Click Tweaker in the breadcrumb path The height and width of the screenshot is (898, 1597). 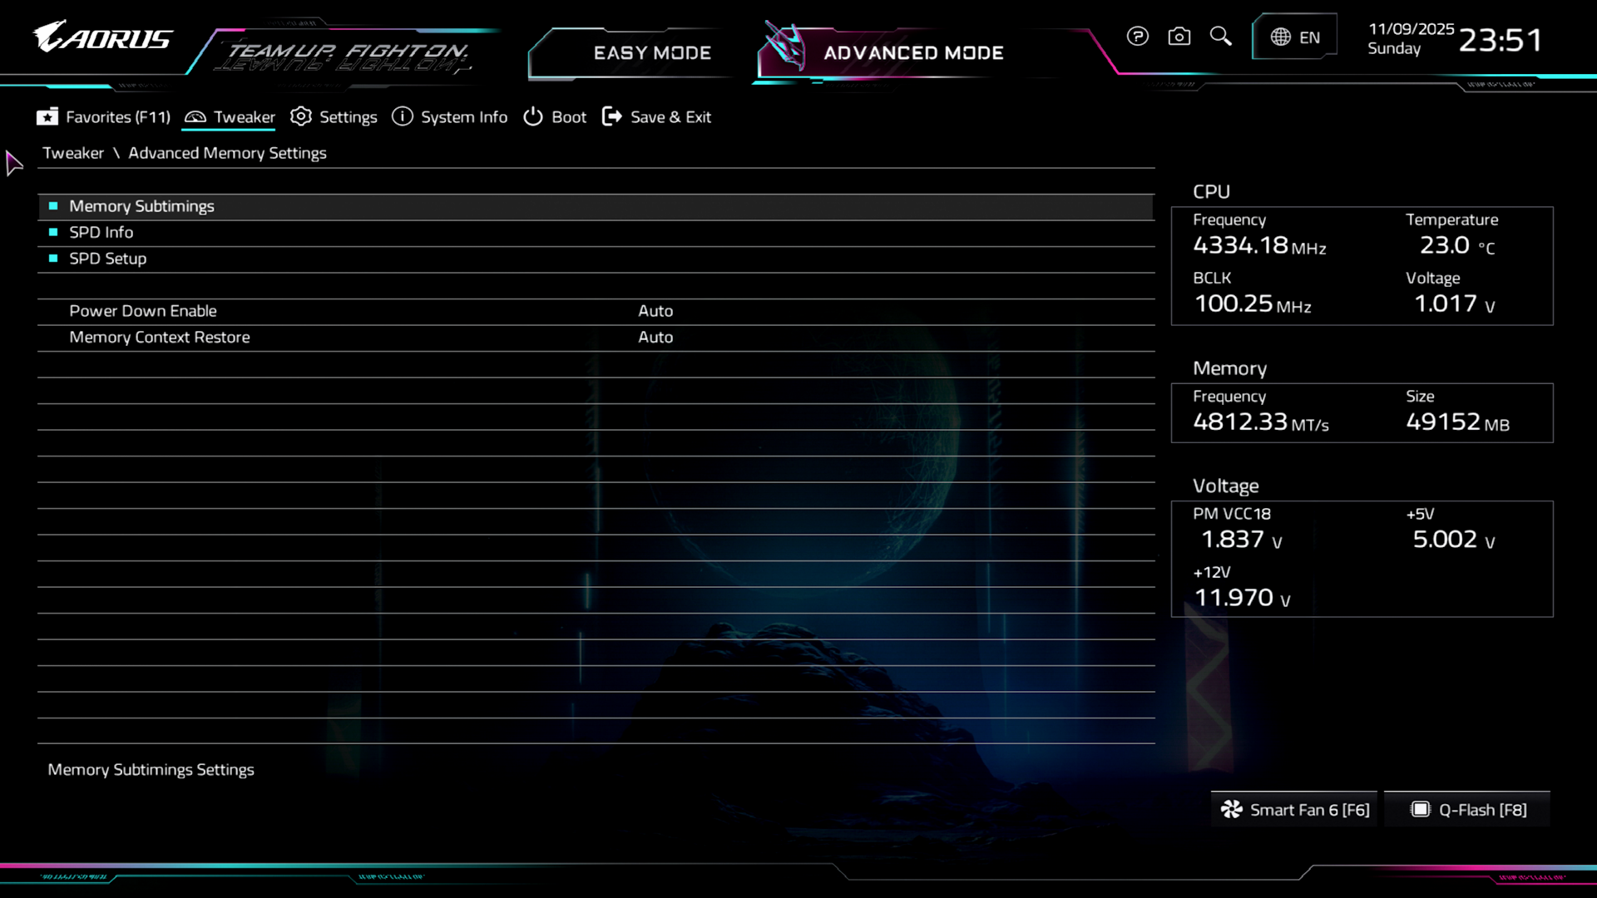coord(73,153)
